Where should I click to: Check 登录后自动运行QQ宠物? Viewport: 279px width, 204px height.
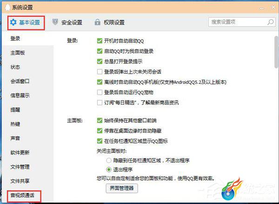pos(100,92)
